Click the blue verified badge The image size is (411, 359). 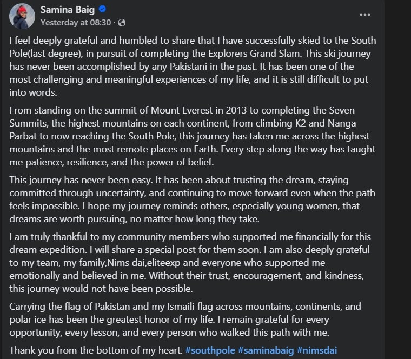point(103,10)
